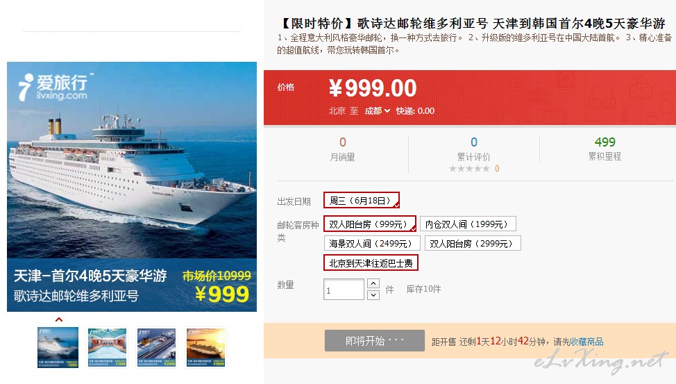
Task: Select the third ship deck thumbnail
Action: [156, 347]
